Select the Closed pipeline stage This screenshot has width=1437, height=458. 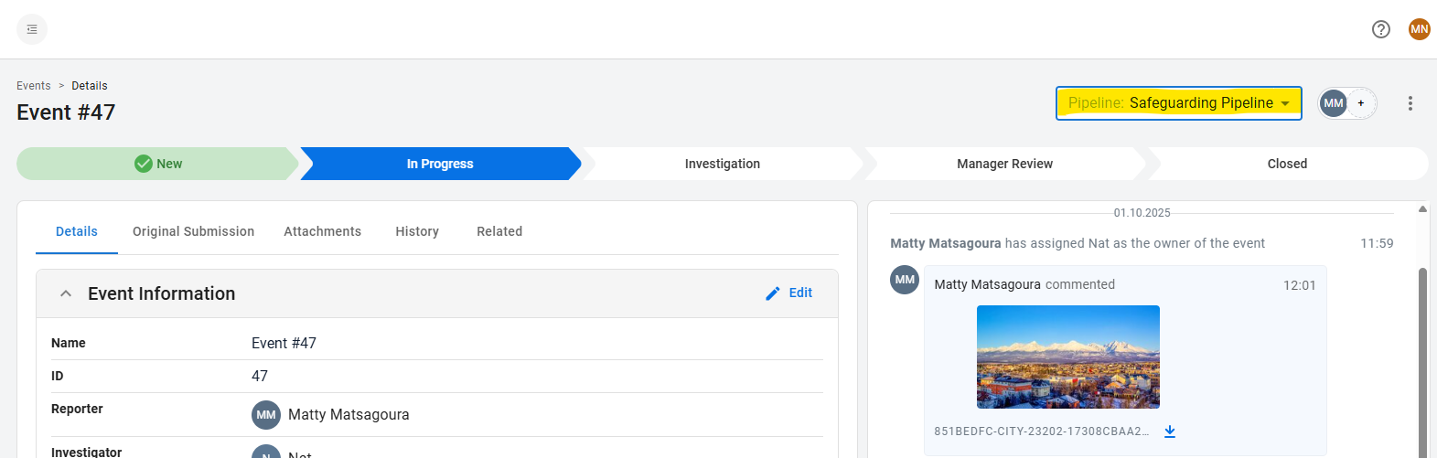click(x=1286, y=164)
